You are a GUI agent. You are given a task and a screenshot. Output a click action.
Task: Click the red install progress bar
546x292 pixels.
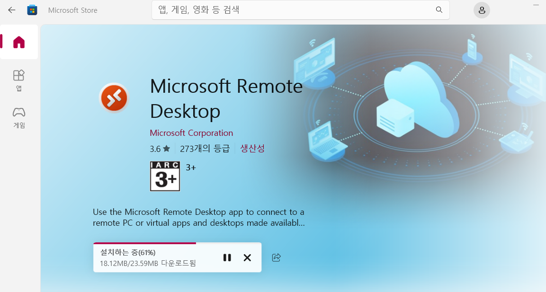[x=144, y=243]
